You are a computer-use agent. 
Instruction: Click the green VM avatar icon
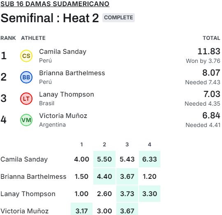26,120
